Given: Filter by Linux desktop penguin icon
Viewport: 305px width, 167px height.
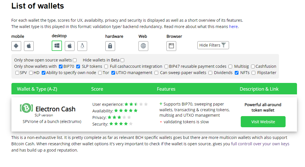Looking at the screenshot, I should click(x=82, y=46).
